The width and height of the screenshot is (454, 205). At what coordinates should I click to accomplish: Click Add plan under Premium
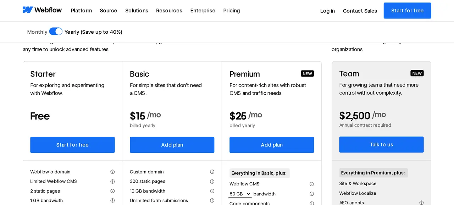tap(272, 145)
